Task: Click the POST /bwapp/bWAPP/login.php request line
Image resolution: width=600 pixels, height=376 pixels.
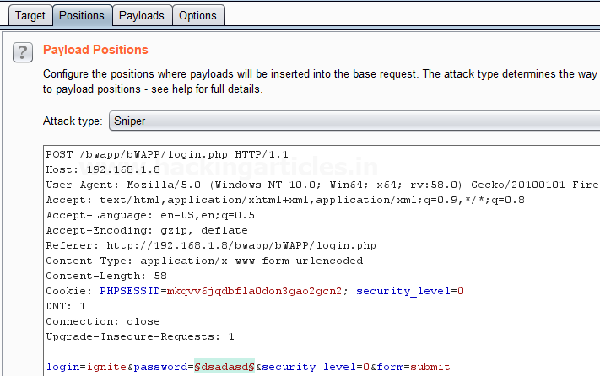Action: click(167, 155)
